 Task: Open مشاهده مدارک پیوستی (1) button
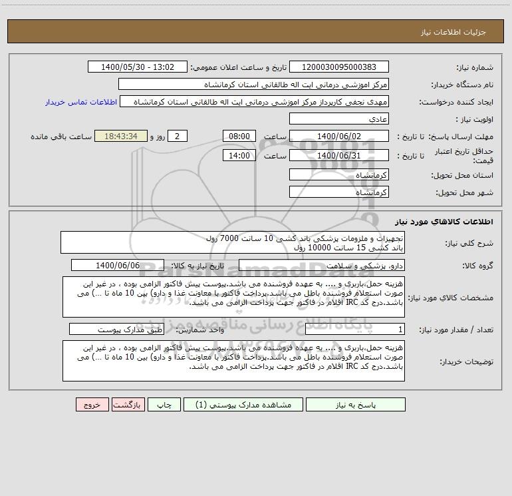tap(243, 404)
